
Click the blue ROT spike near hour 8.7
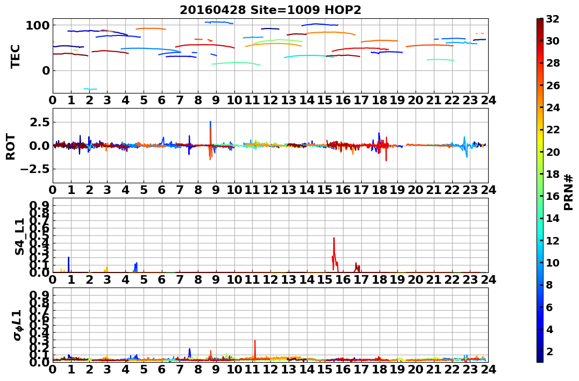[210, 133]
